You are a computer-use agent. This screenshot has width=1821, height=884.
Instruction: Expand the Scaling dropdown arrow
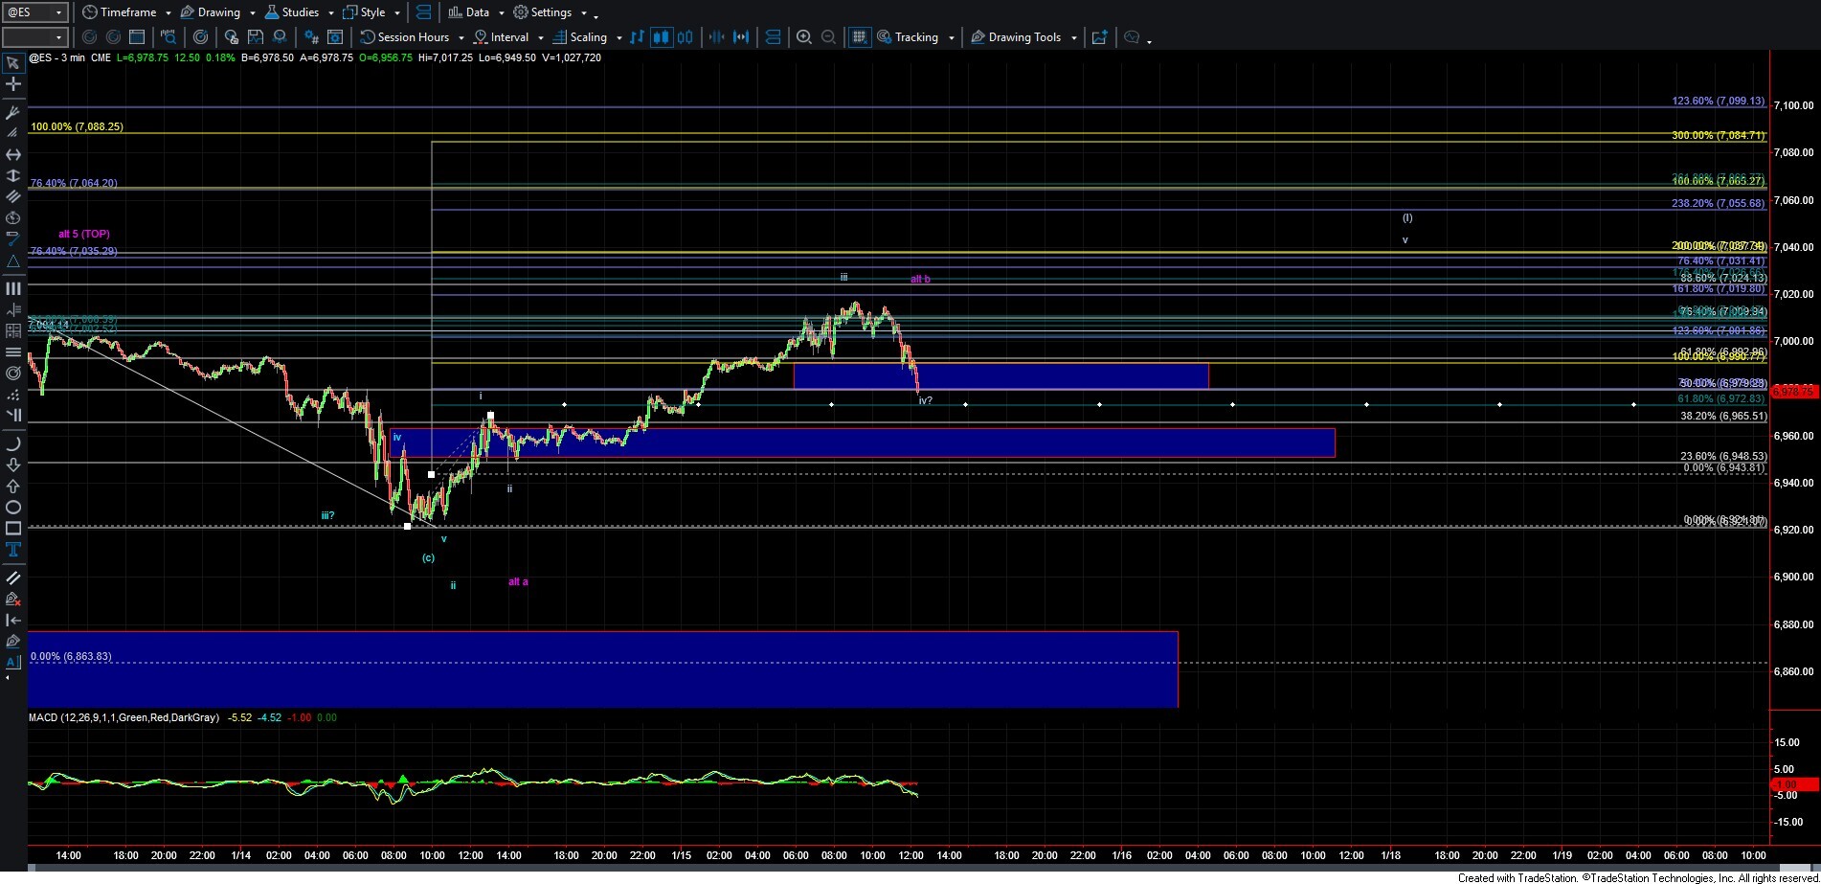619,38
